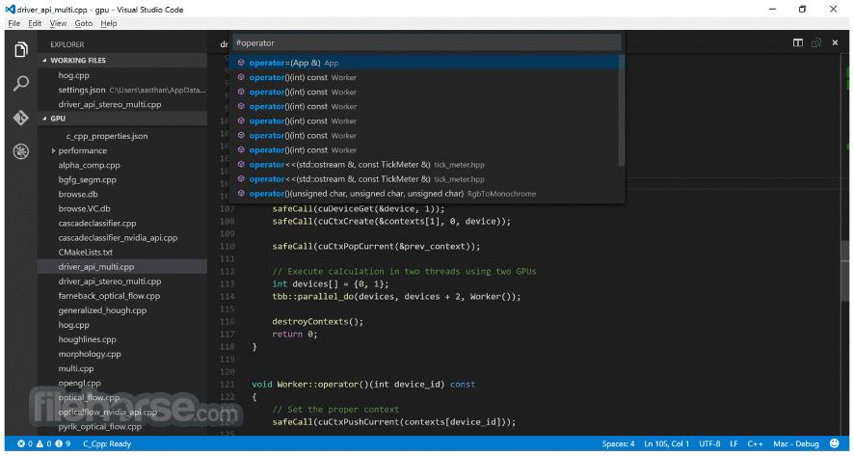Select first operator<< tick_meter.hpp result
854x456 pixels.
[x=425, y=165]
